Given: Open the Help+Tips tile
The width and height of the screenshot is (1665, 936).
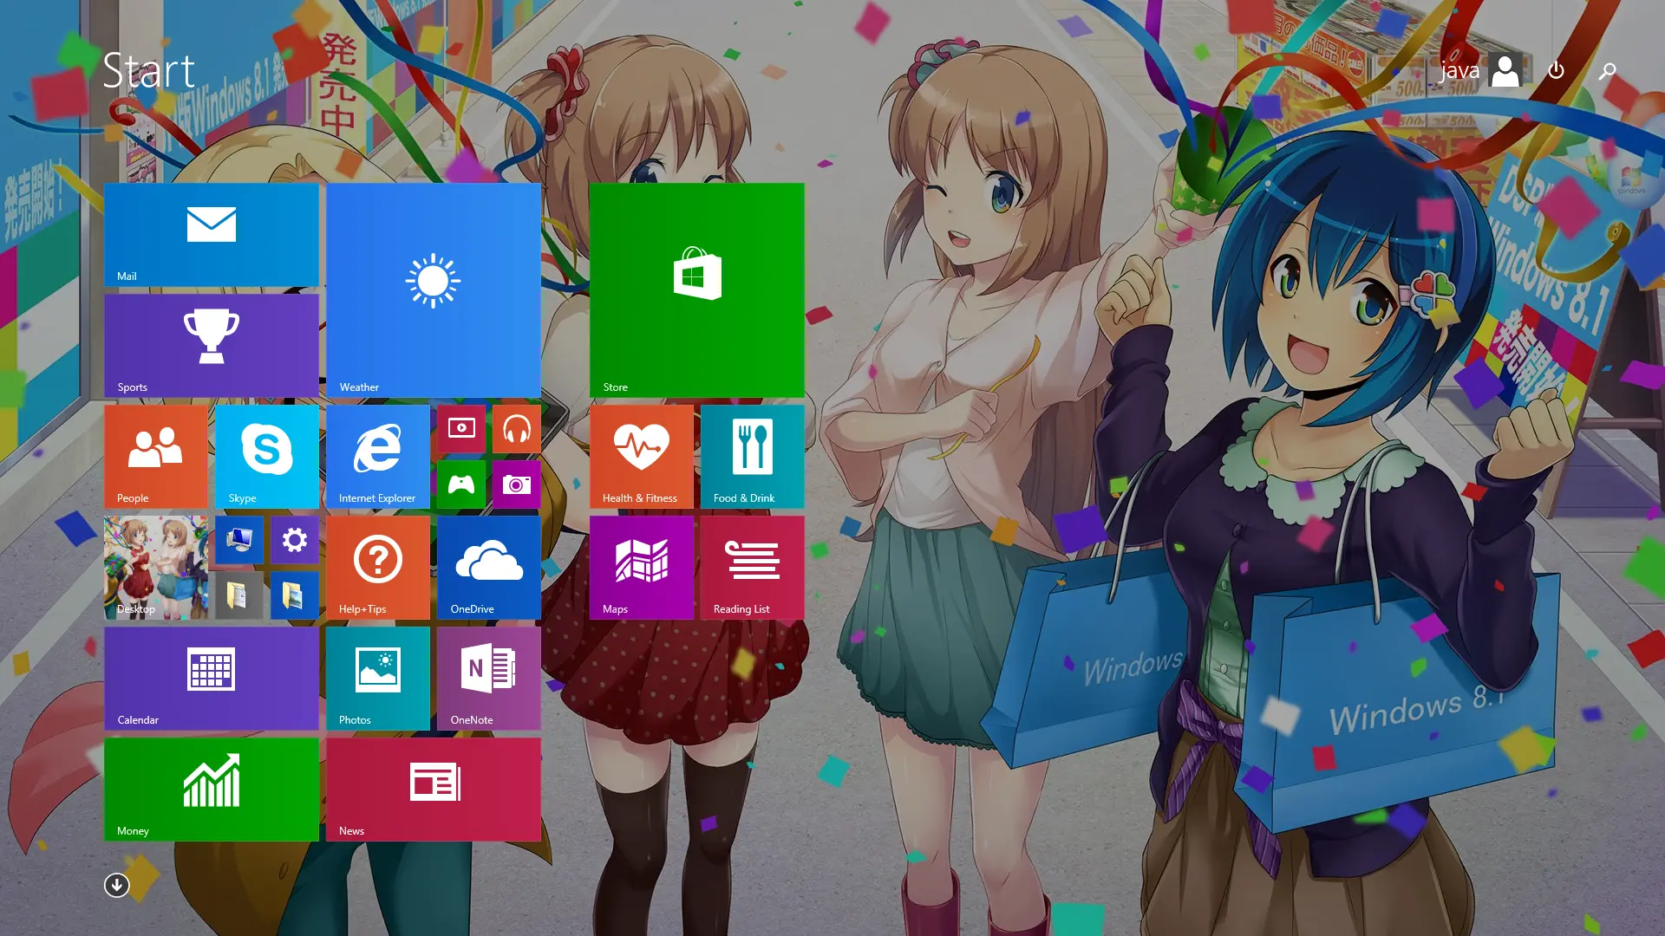Looking at the screenshot, I should pyautogui.click(x=378, y=567).
